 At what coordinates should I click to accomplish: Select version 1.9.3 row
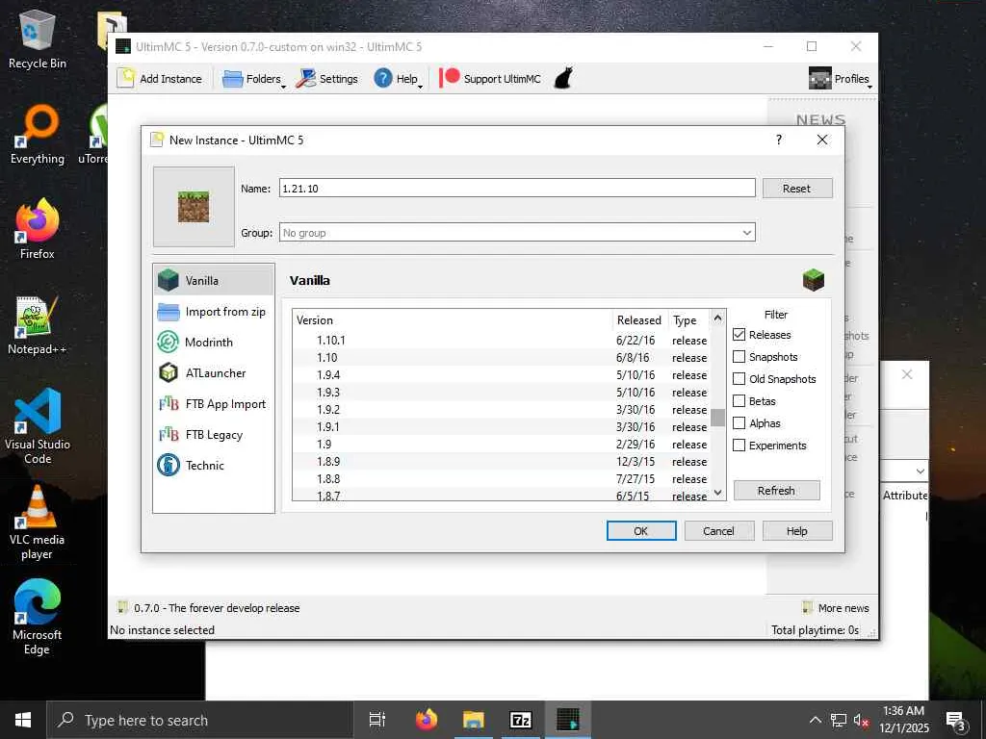(501, 393)
